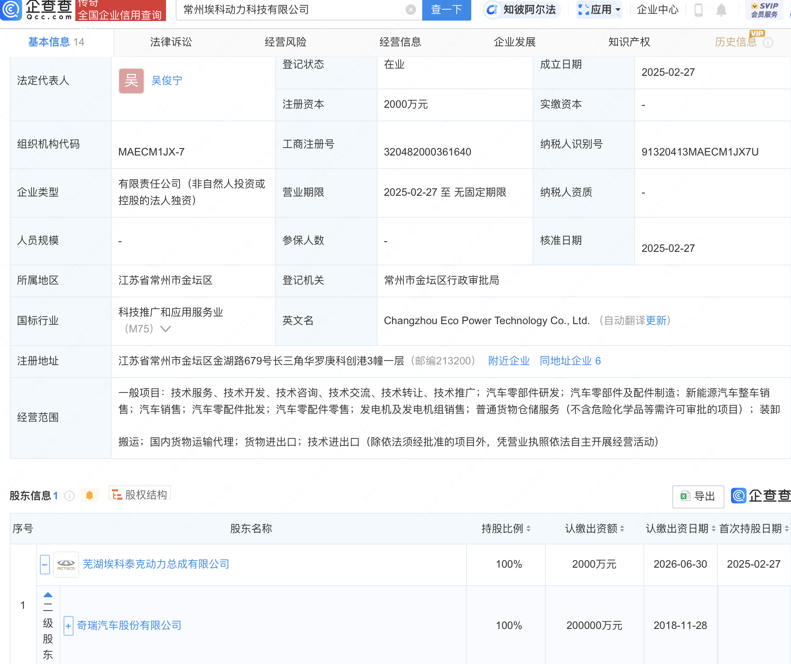
Task: Export shareholder table with 导出 button
Action: click(x=698, y=496)
